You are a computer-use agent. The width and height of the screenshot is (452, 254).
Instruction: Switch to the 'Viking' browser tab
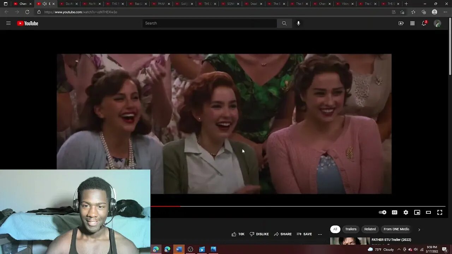(346, 4)
